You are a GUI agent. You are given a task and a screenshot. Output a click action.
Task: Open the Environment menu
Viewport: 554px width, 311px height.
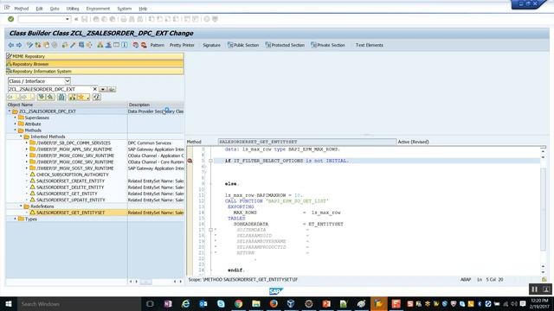pyautogui.click(x=98, y=9)
